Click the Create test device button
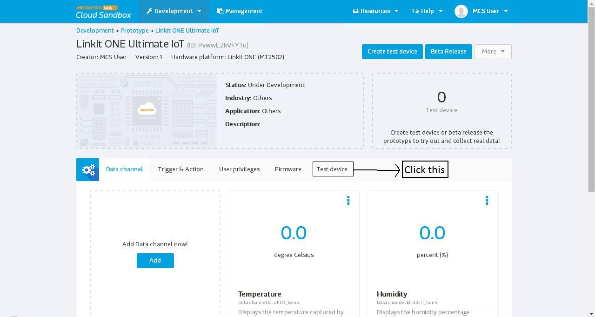The image size is (595, 317). pos(392,52)
